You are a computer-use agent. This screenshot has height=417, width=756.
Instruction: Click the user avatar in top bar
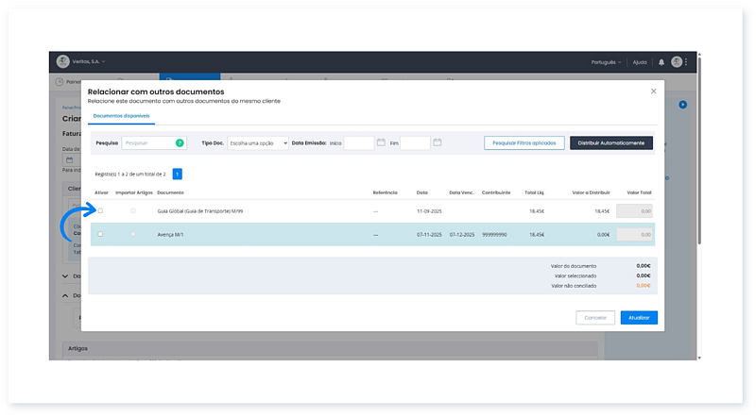(677, 61)
